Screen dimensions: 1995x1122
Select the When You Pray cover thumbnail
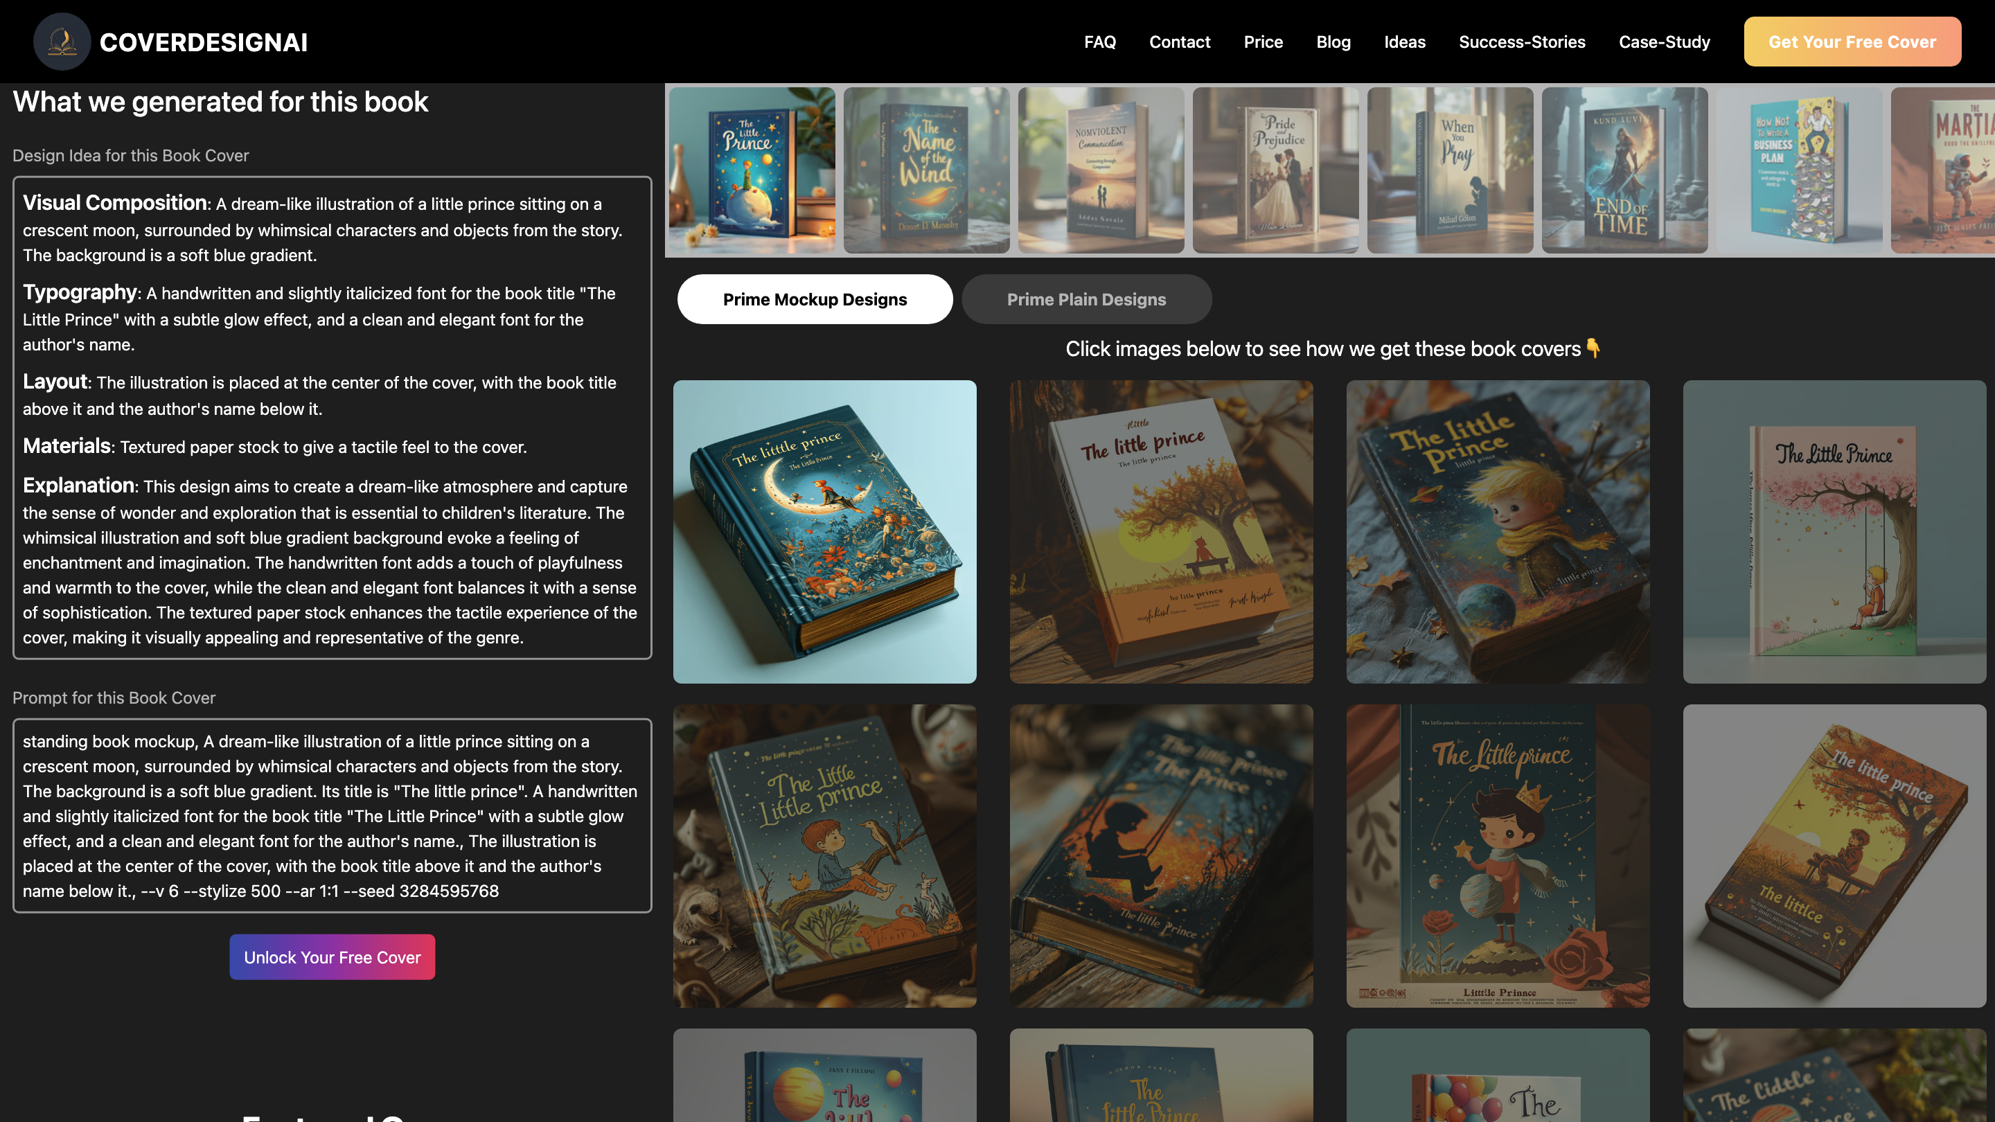click(x=1450, y=170)
